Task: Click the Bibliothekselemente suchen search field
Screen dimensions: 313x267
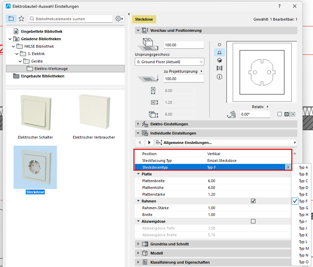Action: pyautogui.click(x=70, y=19)
